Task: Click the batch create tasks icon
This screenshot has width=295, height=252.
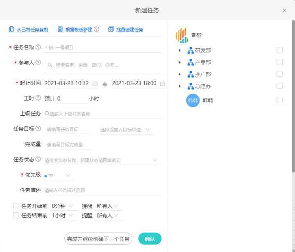Action: 111,29
